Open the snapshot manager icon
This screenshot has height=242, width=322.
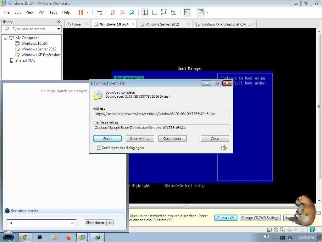tap(132, 12)
